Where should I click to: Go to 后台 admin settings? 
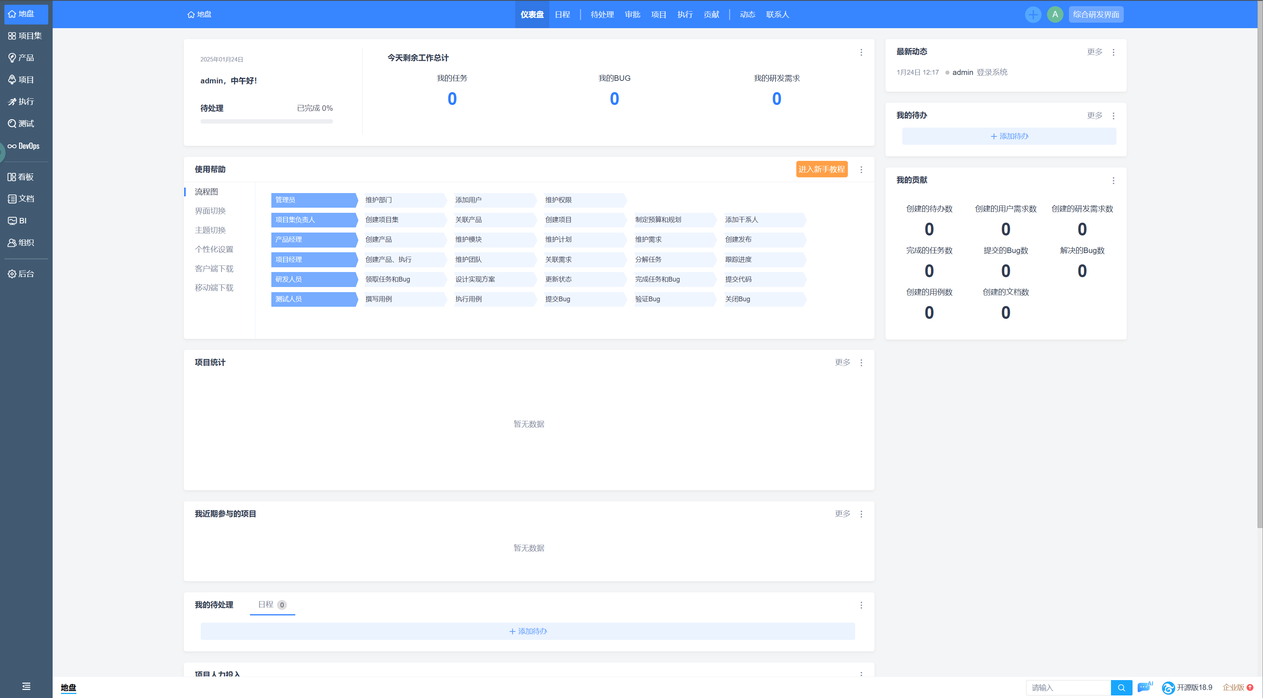tap(20, 274)
